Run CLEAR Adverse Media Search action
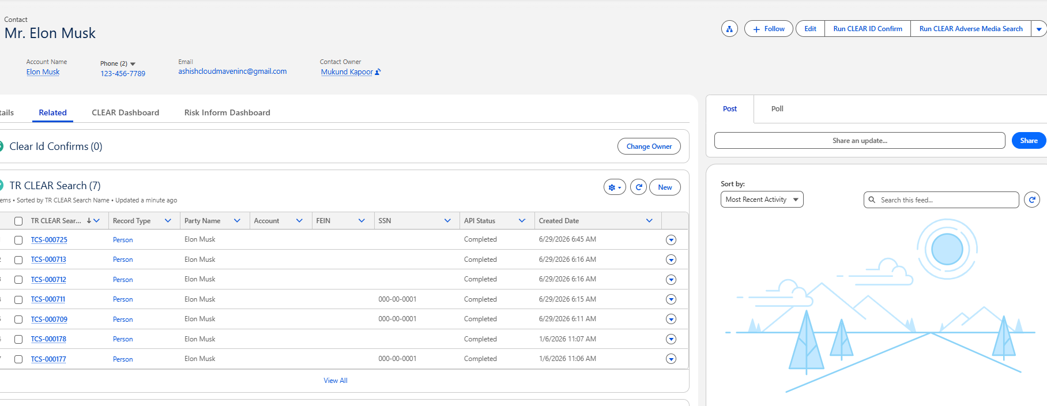Screen dimensions: 1047x406 [x=971, y=29]
